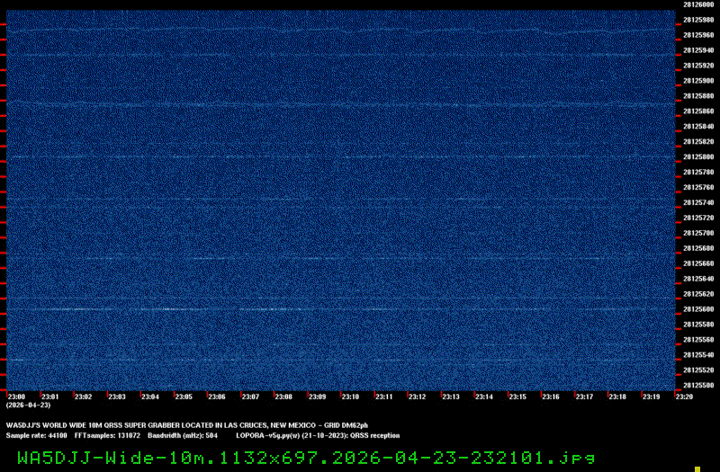720x472 pixels.
Task: Click the 28125960 frequency label
Action: click(x=698, y=35)
